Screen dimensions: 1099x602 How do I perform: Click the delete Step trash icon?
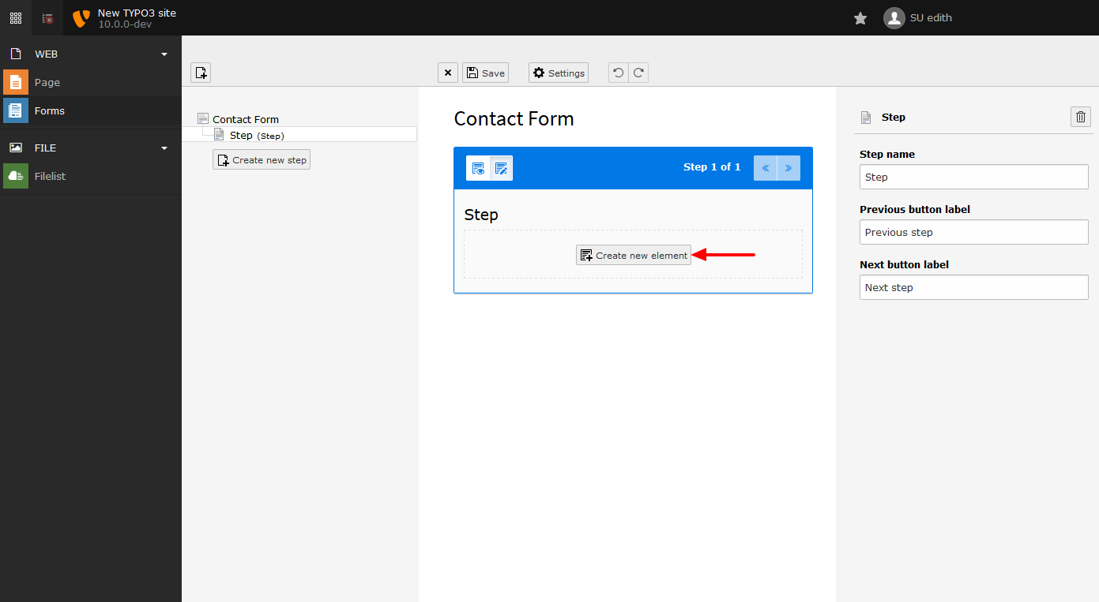pos(1080,117)
